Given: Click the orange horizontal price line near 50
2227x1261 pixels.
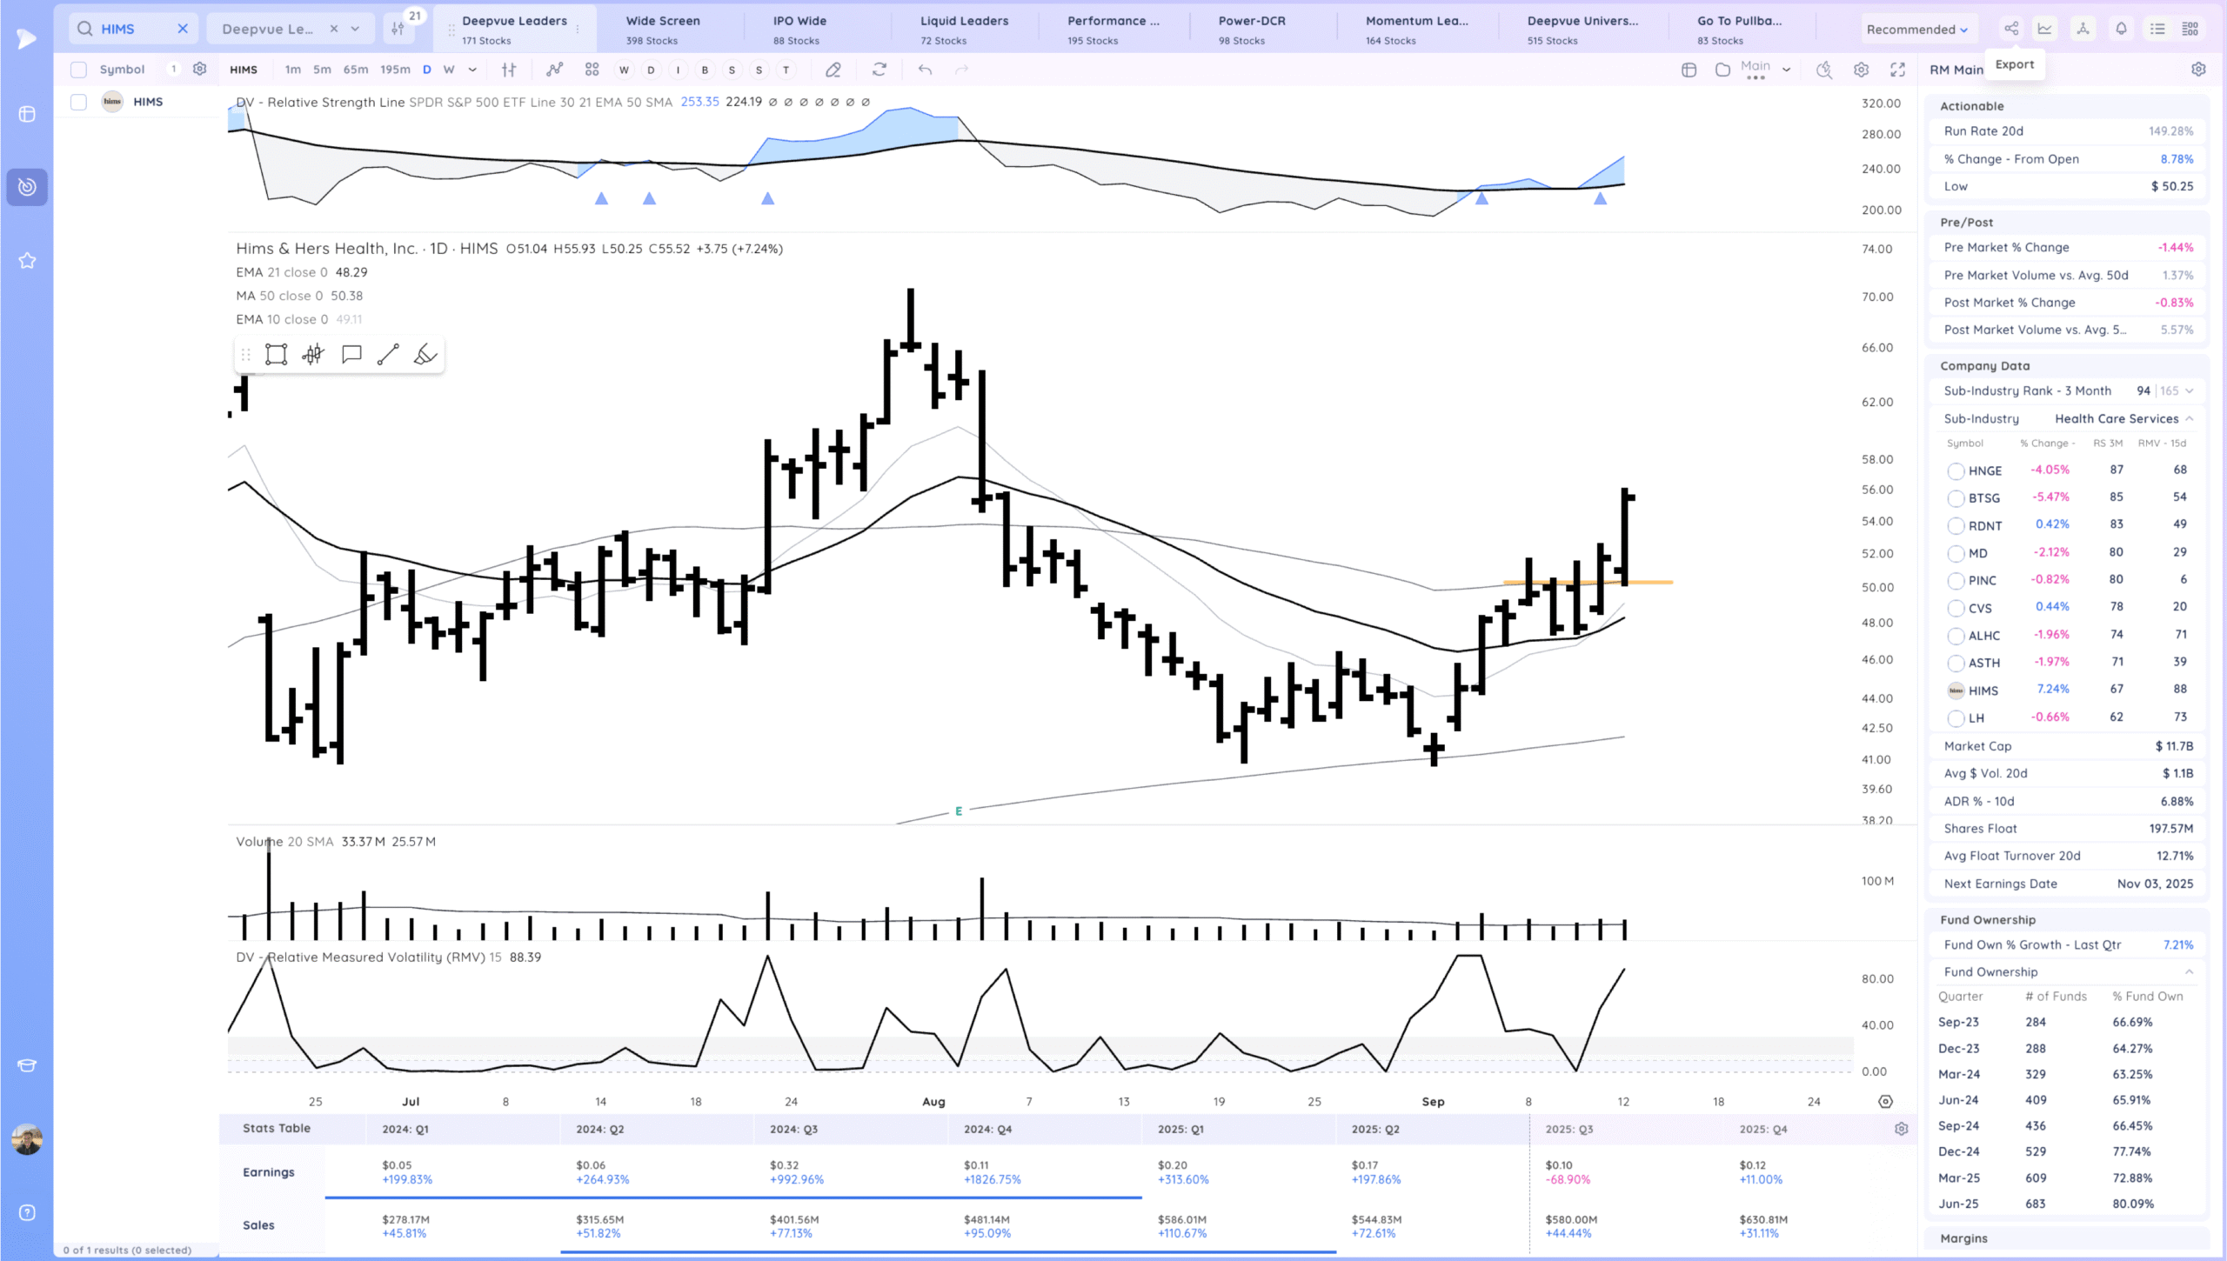Looking at the screenshot, I should [1588, 582].
